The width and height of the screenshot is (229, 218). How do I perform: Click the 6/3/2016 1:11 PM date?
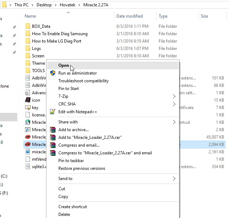132,26
